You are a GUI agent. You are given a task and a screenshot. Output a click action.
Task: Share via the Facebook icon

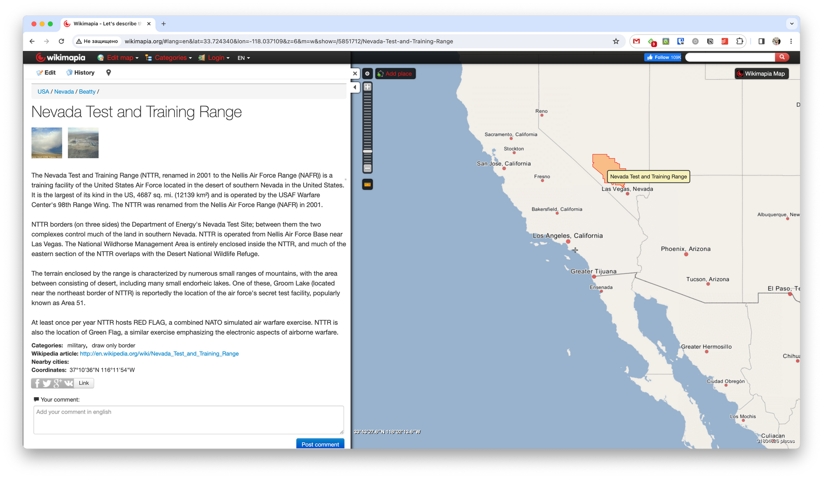(x=37, y=383)
